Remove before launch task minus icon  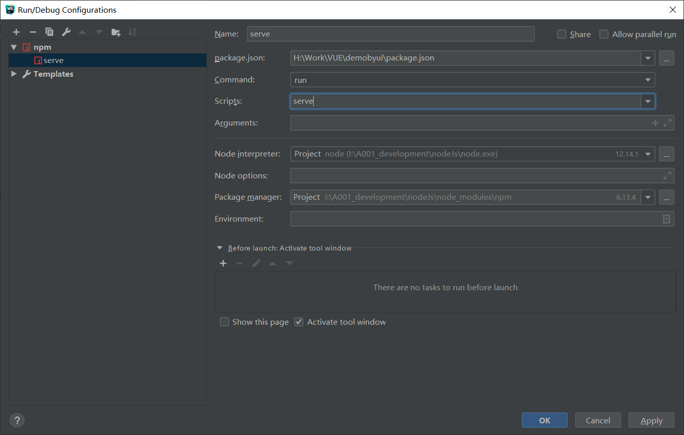point(240,263)
